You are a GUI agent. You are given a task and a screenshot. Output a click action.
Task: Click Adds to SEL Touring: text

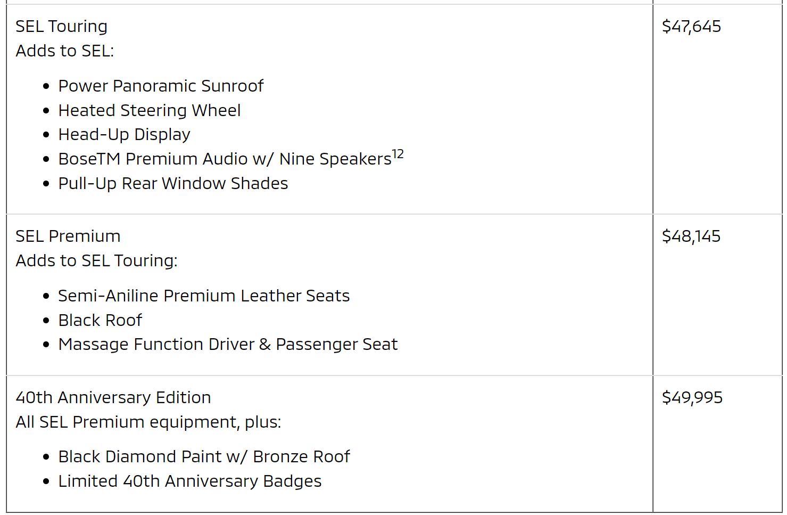pos(96,260)
